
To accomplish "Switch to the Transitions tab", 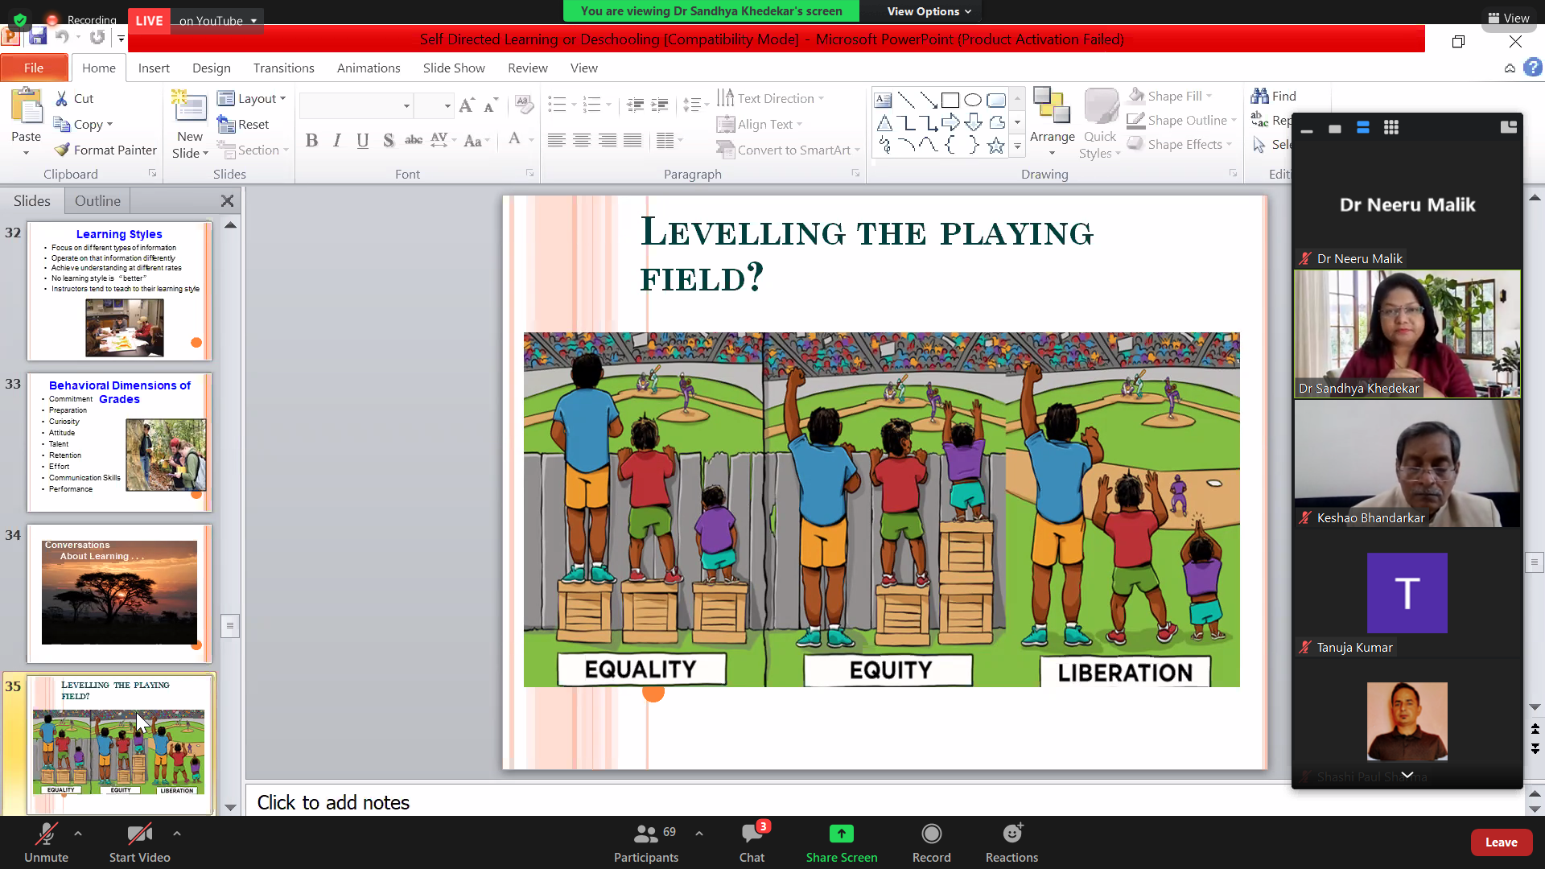I will [284, 68].
